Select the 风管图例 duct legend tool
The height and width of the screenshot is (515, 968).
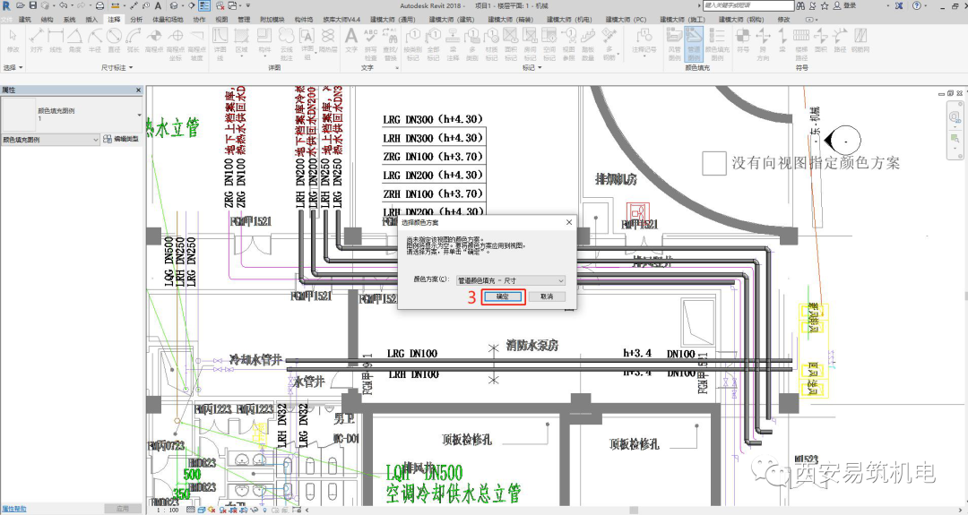(x=675, y=43)
